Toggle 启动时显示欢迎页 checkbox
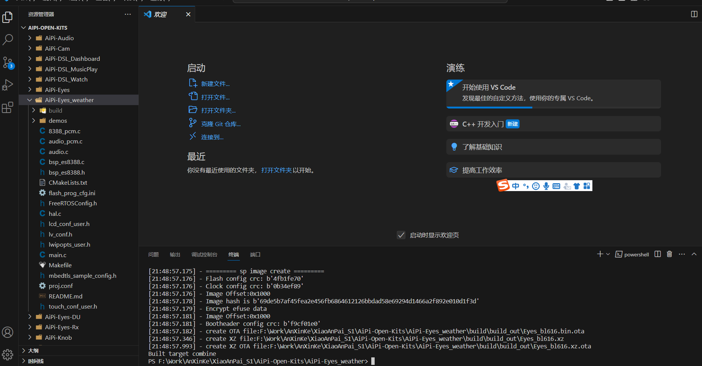This screenshot has width=702, height=366. (401, 235)
